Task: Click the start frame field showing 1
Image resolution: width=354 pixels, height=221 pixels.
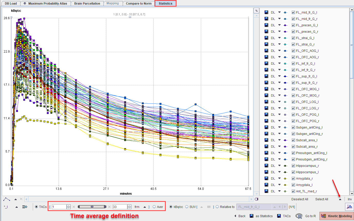Action: pos(59,207)
